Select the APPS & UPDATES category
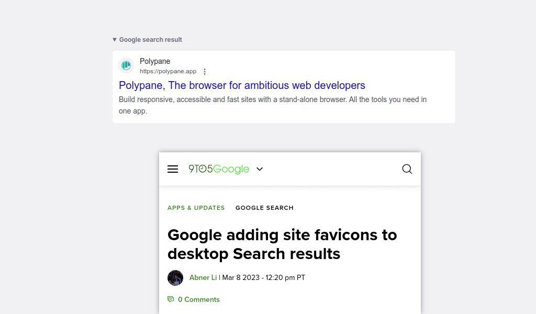 [196, 208]
